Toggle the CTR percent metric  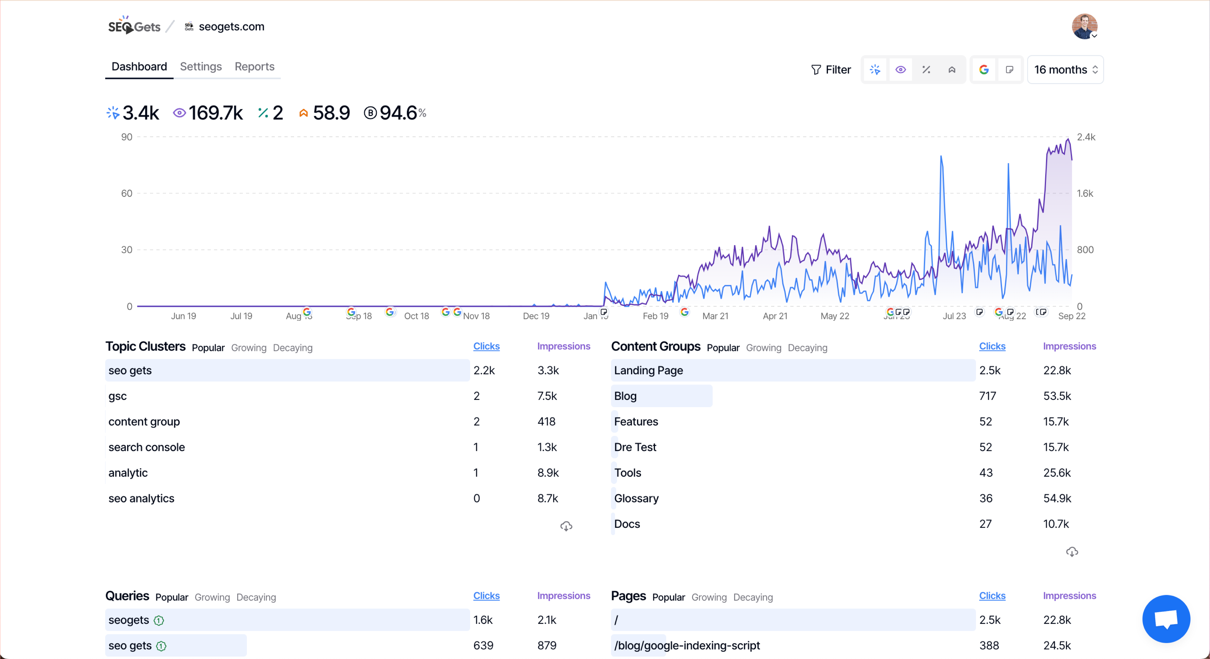[x=926, y=70]
